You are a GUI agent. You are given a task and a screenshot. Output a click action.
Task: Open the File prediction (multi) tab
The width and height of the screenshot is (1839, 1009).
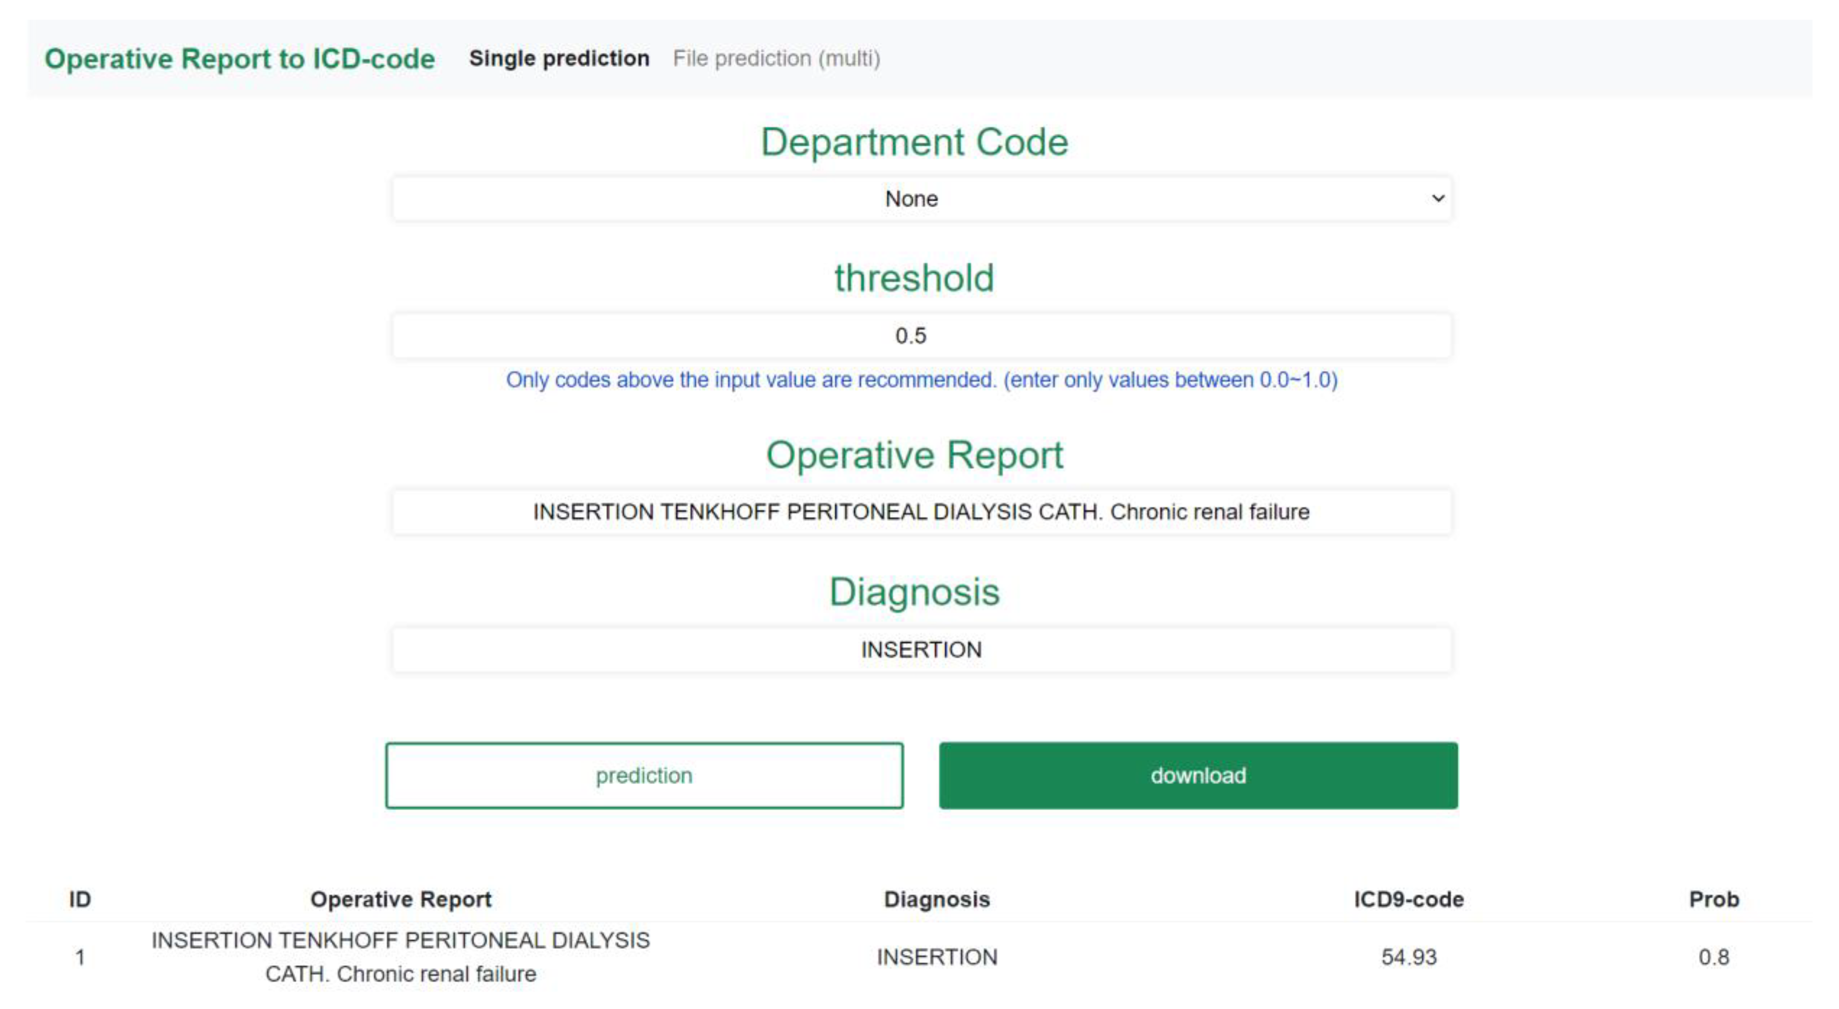(776, 59)
